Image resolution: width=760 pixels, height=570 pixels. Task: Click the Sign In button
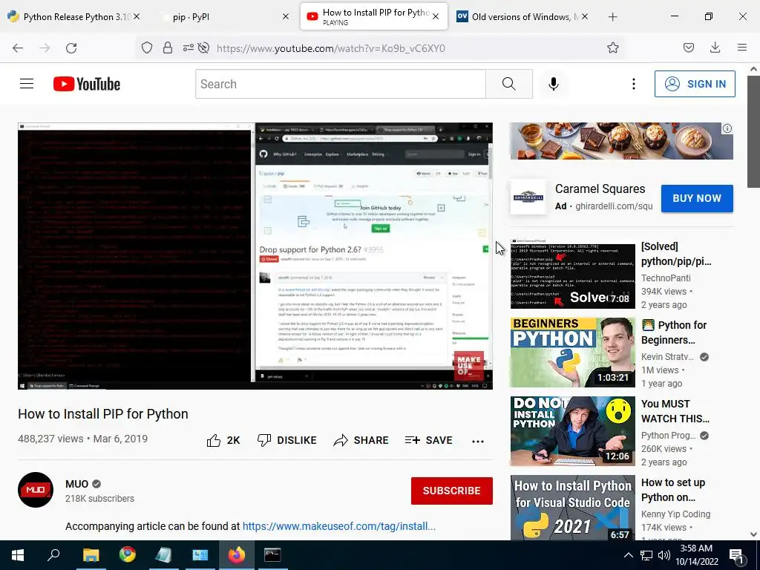(695, 84)
